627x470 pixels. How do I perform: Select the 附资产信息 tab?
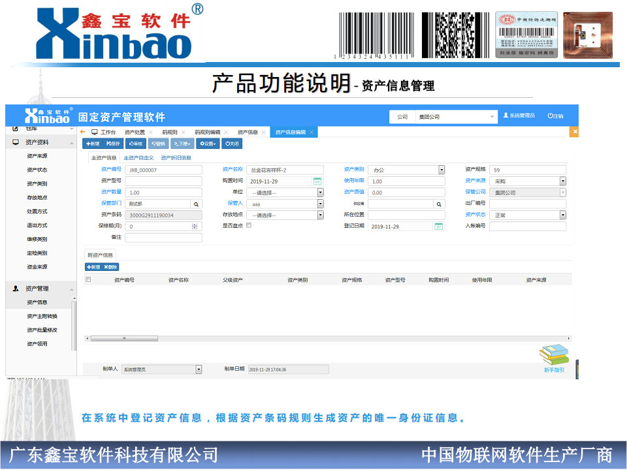[x=101, y=255]
